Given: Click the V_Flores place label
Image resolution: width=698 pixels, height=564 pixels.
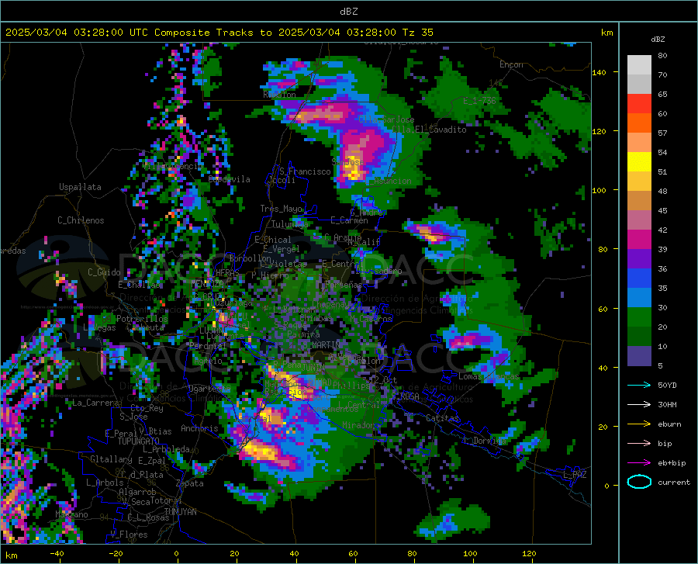Looking at the screenshot, I should (129, 535).
